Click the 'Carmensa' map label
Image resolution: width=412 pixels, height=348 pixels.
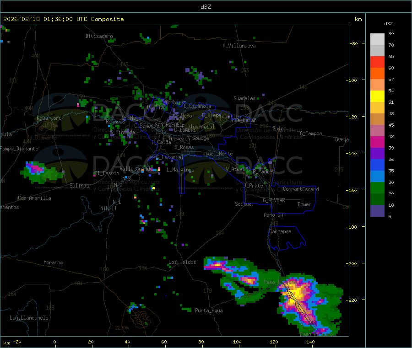(x=280, y=231)
